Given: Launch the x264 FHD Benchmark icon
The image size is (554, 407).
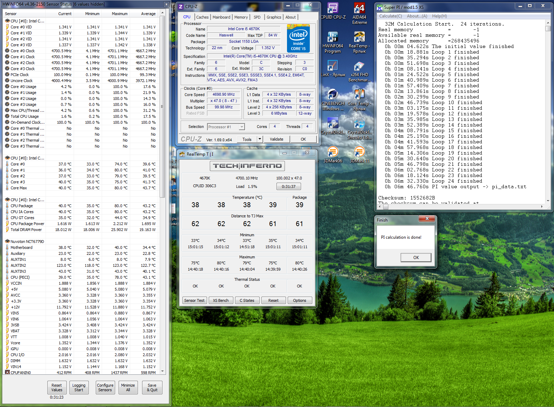Looking at the screenshot, I should coord(359,71).
